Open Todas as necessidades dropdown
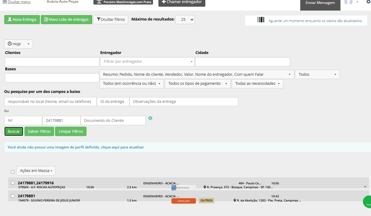 point(257,84)
